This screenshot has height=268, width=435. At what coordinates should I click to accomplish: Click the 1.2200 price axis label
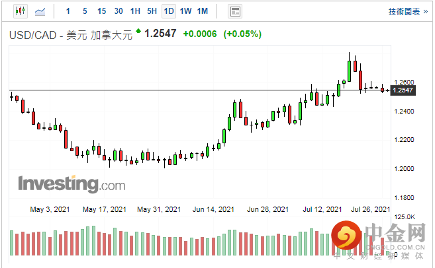[x=404, y=140]
